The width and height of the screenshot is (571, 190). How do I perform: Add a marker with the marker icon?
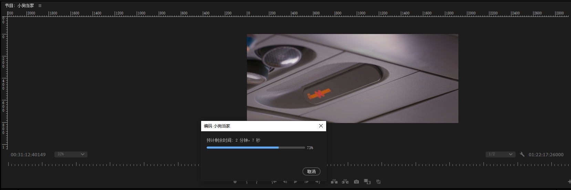235,182
